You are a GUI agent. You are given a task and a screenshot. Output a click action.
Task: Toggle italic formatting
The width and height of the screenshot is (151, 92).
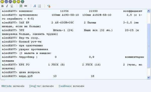(7, 6)
